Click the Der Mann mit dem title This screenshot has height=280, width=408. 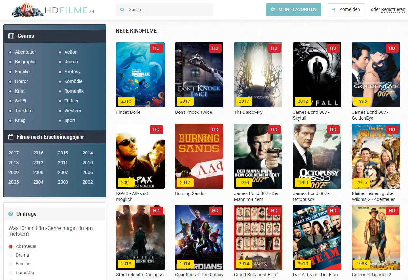[256, 196]
